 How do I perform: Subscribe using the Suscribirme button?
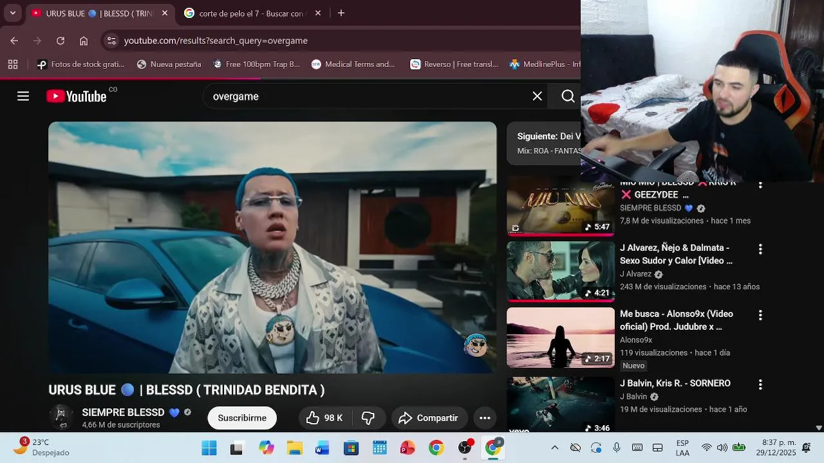242,418
